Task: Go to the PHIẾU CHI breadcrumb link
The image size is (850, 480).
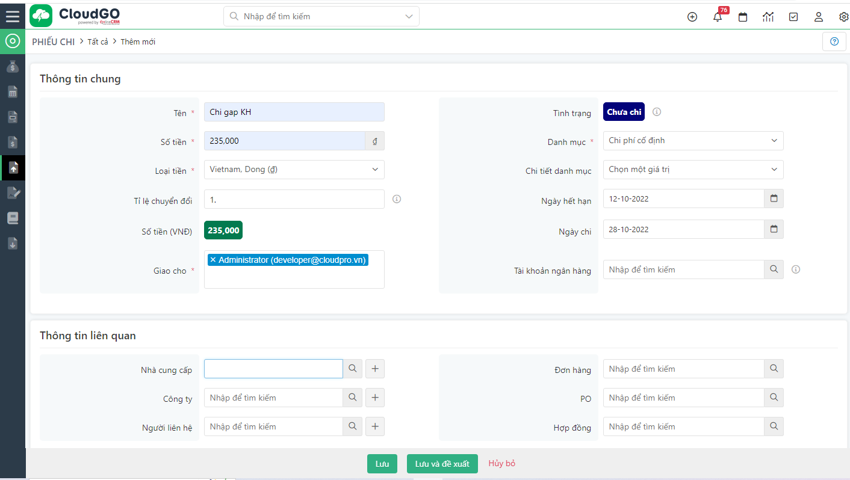Action: 53,41
